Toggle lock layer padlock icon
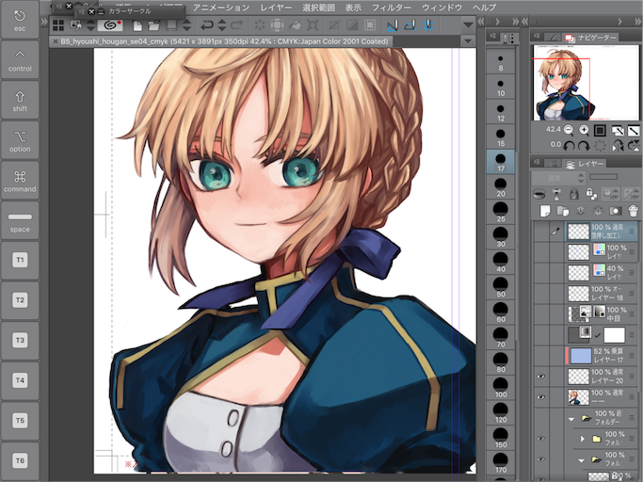 coord(573,194)
